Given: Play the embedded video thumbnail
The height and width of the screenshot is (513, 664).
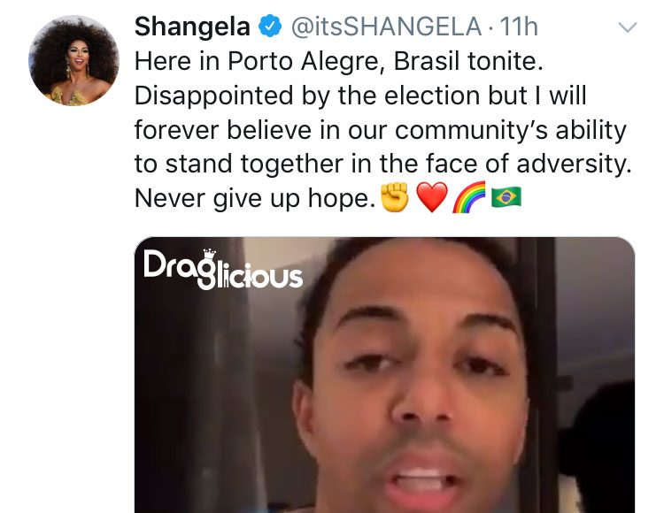Looking at the screenshot, I should coord(384,375).
